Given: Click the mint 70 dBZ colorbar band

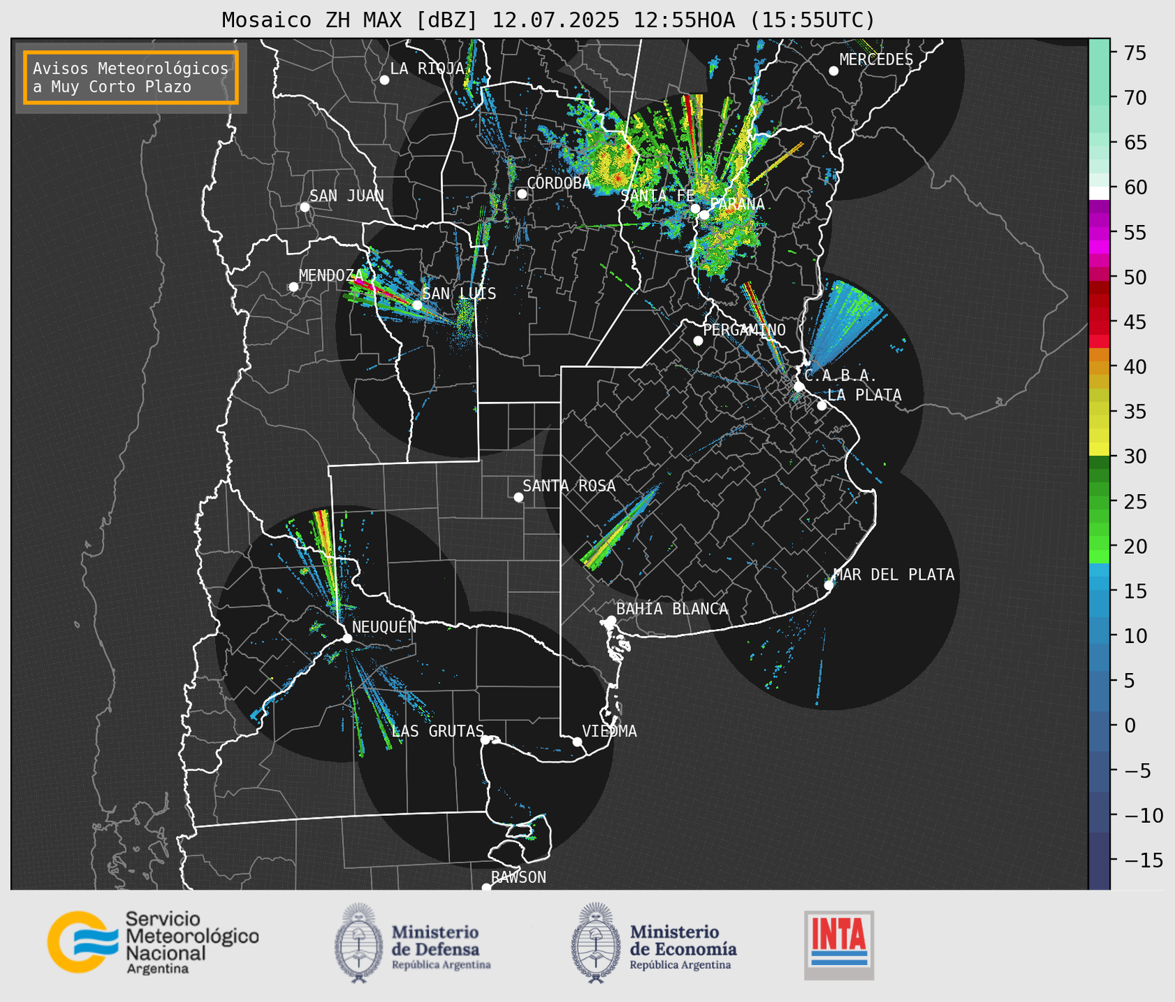Looking at the screenshot, I should tap(1099, 98).
